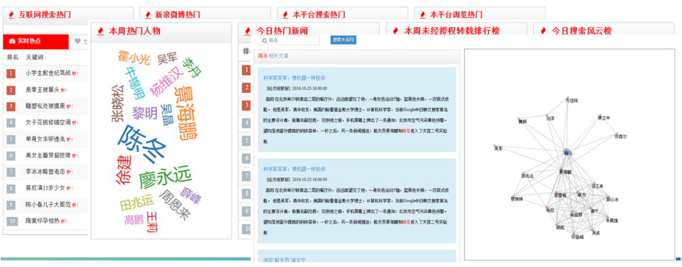This screenshot has width=682, height=267.
Task: Click the 排名 column header above 关键词 list
Action: pyautogui.click(x=13, y=57)
